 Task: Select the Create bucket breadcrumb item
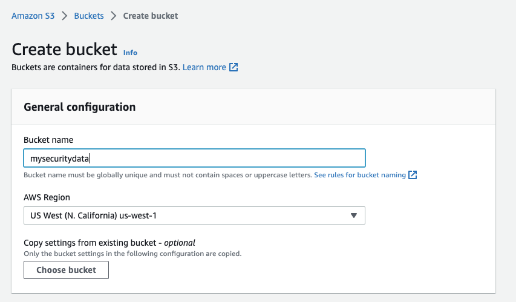pos(151,16)
